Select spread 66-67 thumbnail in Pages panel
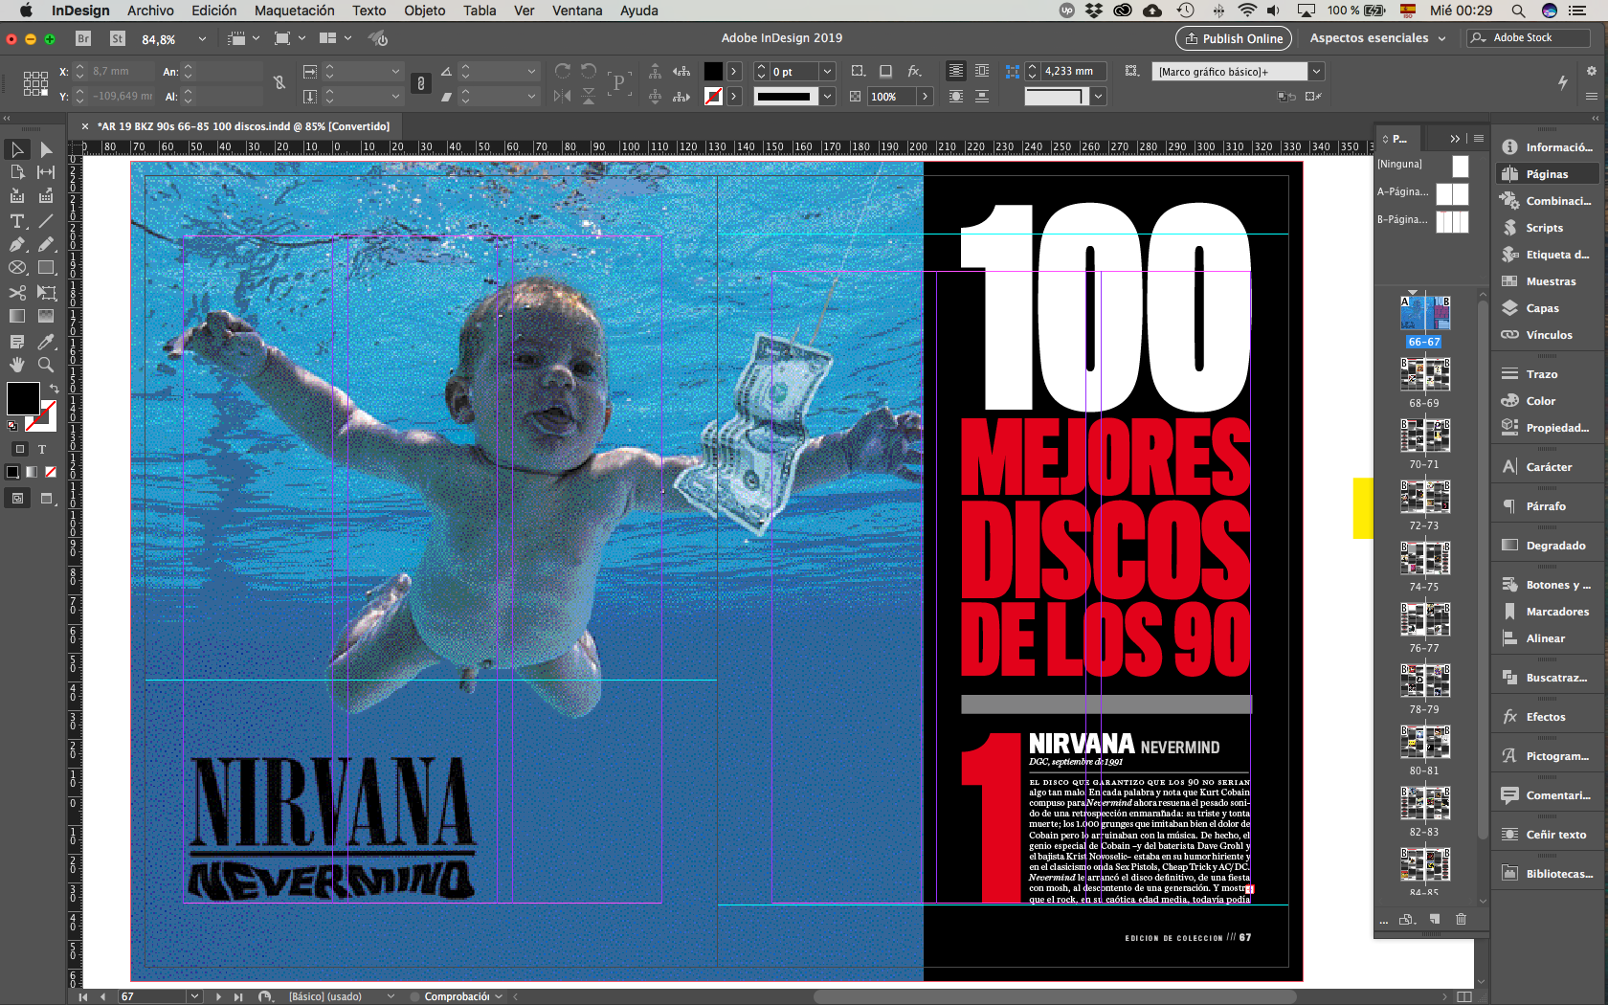1608x1005 pixels. point(1425,313)
